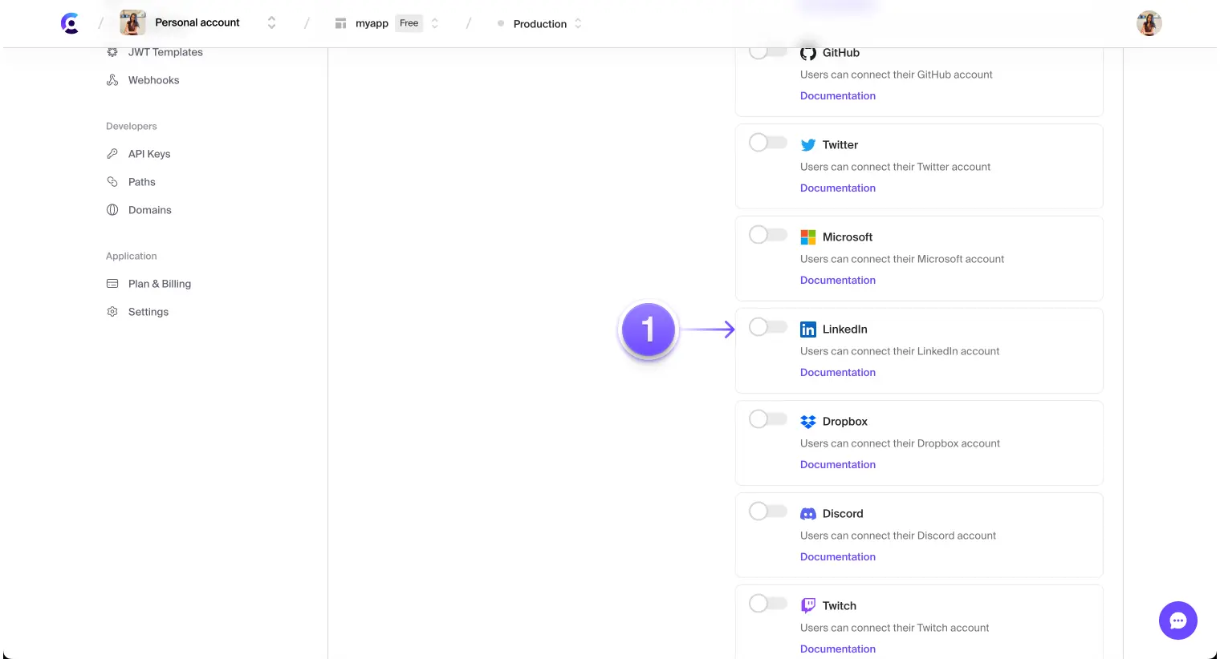Click the Clerk logo in the top bar

[69, 22]
